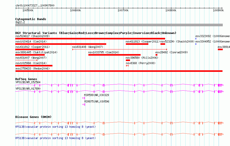The width and height of the screenshot is (230, 146).
Task: Open the nsv396580 (Mills2006) label
Action: coord(142,58)
